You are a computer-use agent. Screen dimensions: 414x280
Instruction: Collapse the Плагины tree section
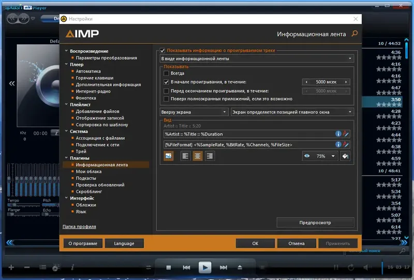[x=66, y=158]
